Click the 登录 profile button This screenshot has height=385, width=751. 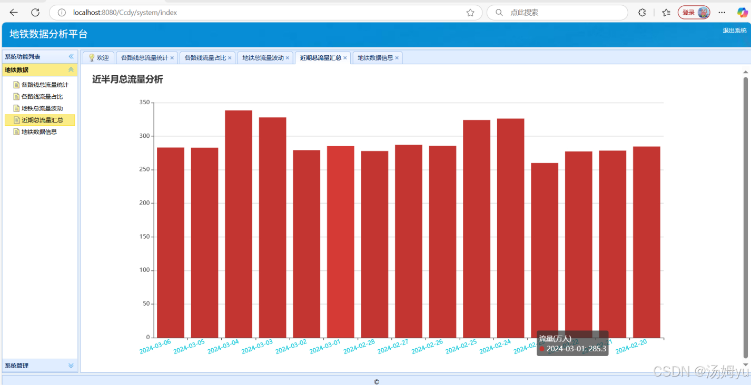click(694, 13)
